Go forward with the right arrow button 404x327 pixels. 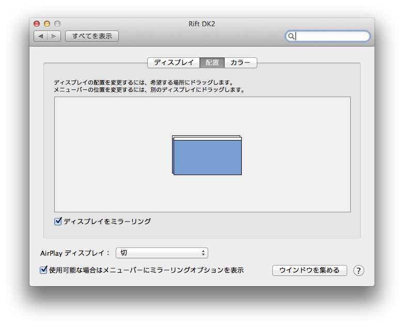click(x=54, y=36)
